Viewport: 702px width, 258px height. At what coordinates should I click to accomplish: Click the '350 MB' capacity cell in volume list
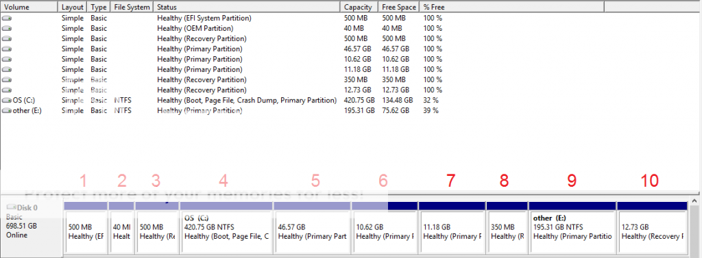pos(356,80)
